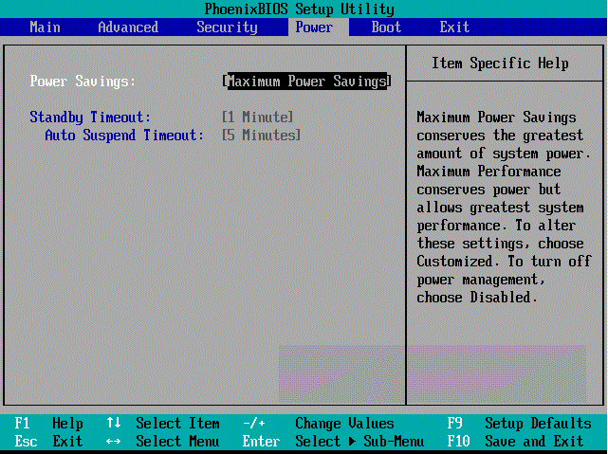Click the F1 Help key hint
The height and width of the screenshot is (454, 608).
[49, 423]
